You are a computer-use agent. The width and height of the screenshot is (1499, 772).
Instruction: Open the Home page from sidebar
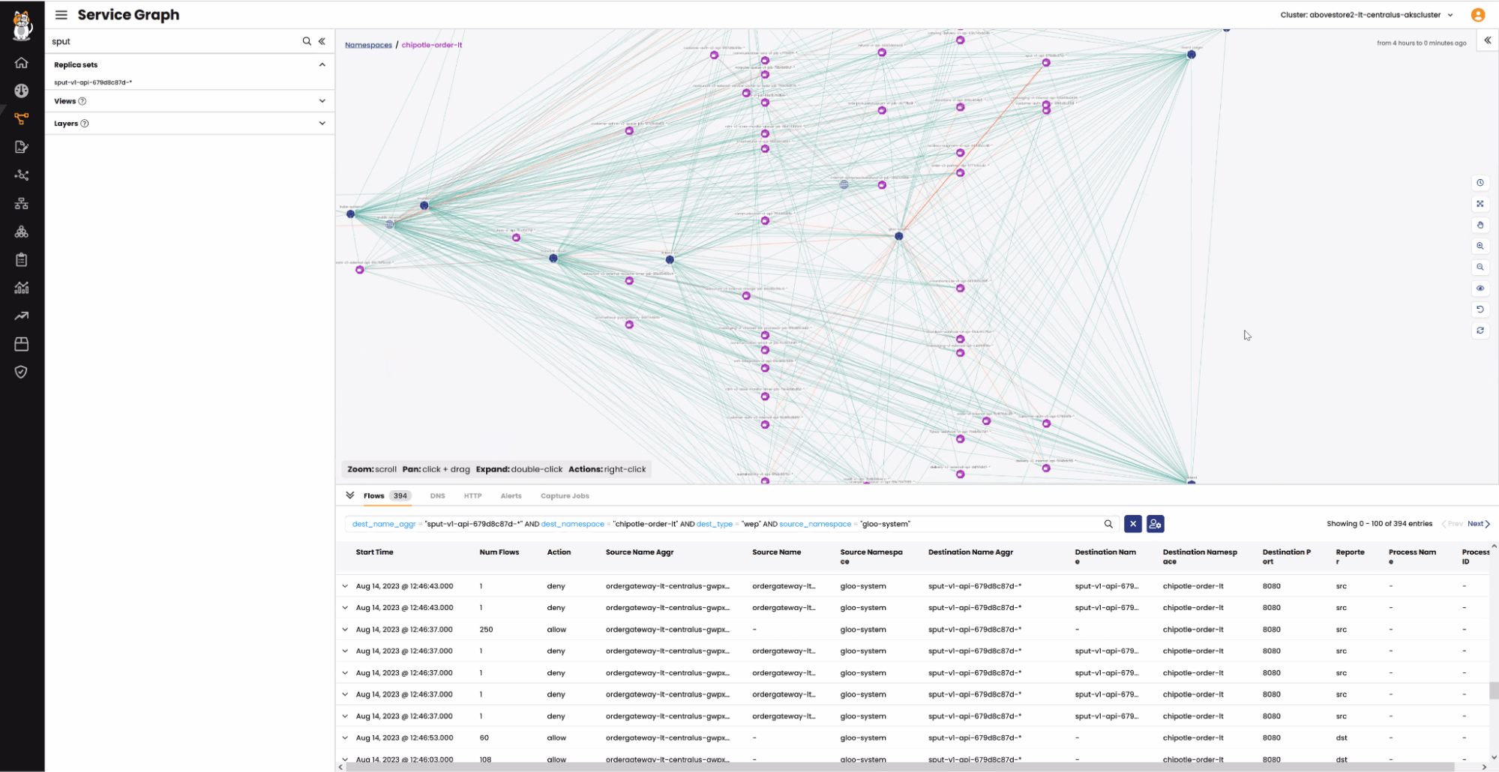22,63
